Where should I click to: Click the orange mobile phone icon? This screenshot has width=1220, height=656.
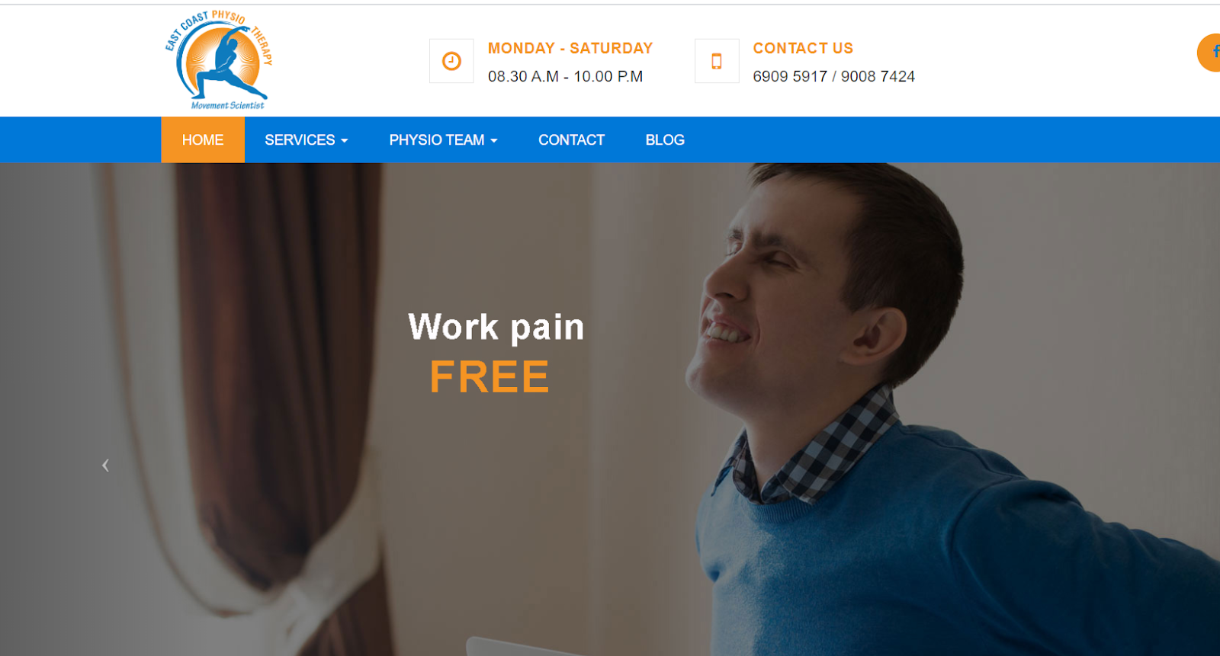point(717,61)
